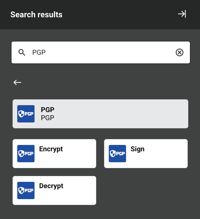Click the Sign label text
The image size is (200, 219).
[x=138, y=149]
